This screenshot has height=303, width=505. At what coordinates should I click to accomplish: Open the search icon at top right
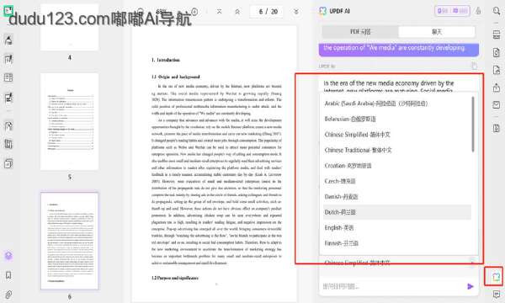(497, 11)
